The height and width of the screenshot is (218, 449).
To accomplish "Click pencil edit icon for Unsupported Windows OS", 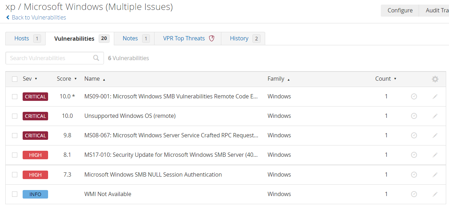I will pyautogui.click(x=435, y=116).
